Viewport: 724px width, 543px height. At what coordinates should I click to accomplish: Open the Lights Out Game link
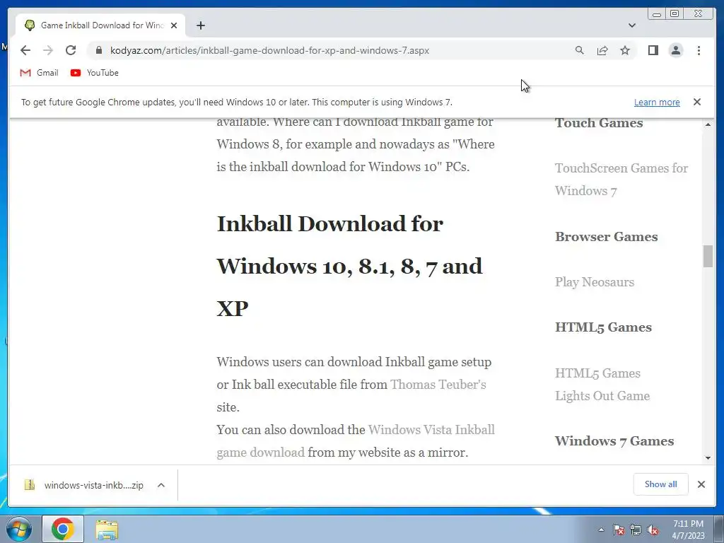[x=602, y=396]
